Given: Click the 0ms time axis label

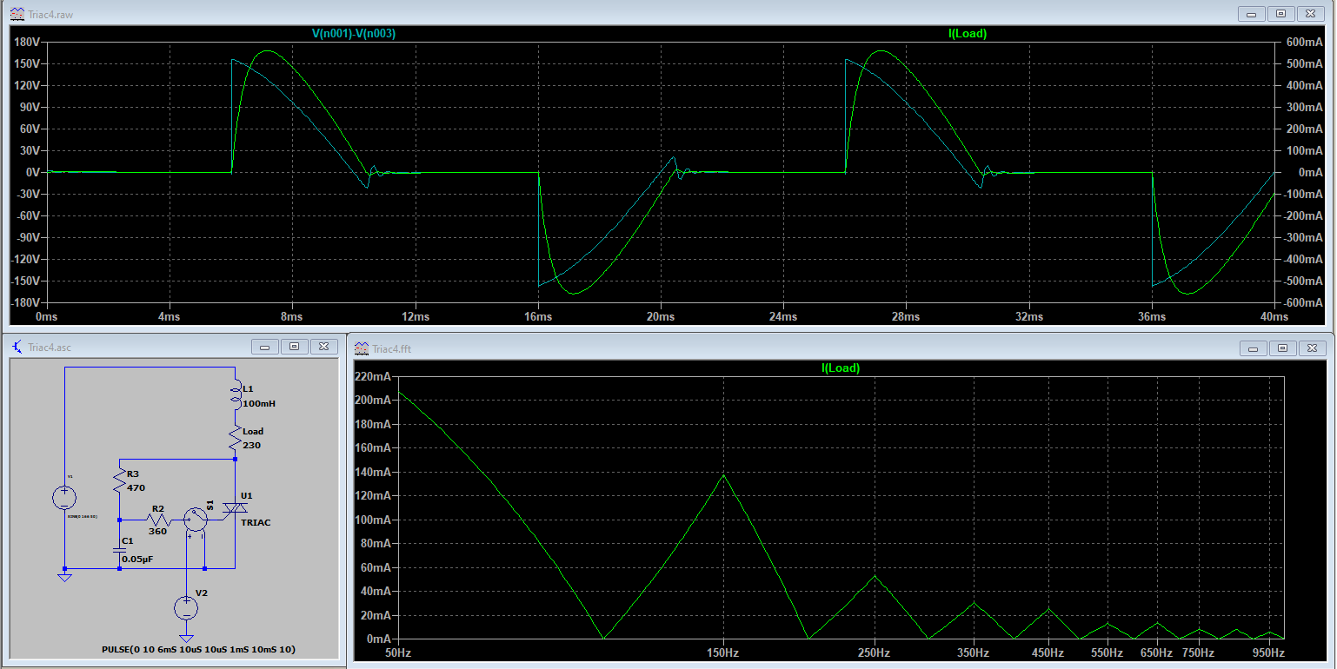Looking at the screenshot, I should (x=46, y=317).
